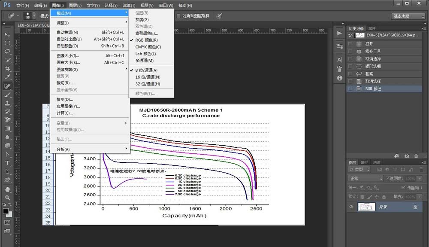The height and width of the screenshot is (247, 429).
Task: Click the trash icon in History panel
Action: pos(416,156)
